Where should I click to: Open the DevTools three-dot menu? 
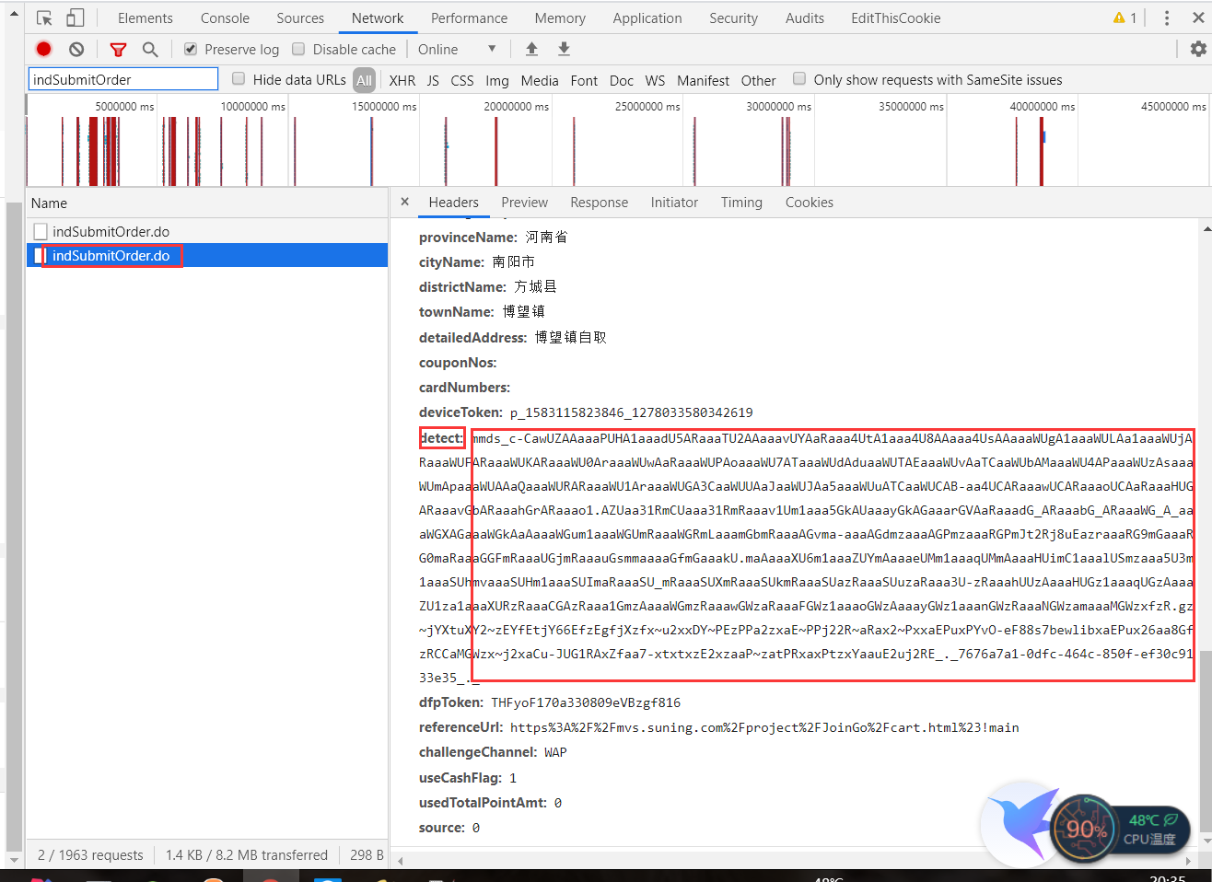point(1166,17)
